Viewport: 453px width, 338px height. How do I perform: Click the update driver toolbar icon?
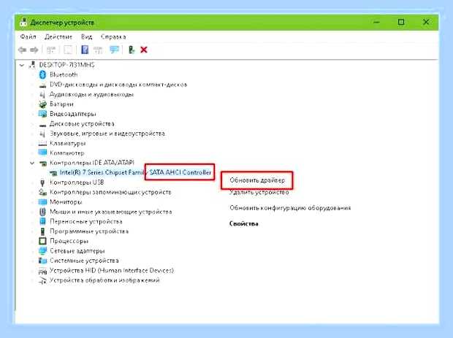(132, 50)
